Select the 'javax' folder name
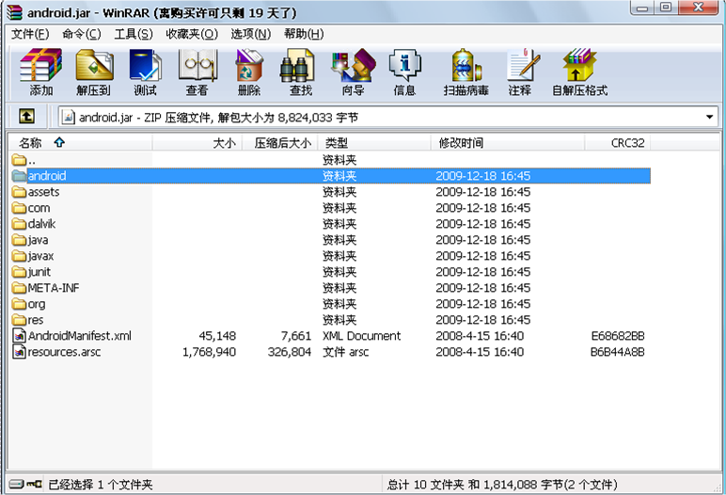 click(40, 256)
